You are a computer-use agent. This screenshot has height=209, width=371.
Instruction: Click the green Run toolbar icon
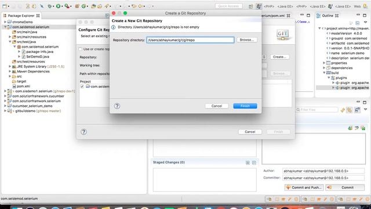click(58, 6)
